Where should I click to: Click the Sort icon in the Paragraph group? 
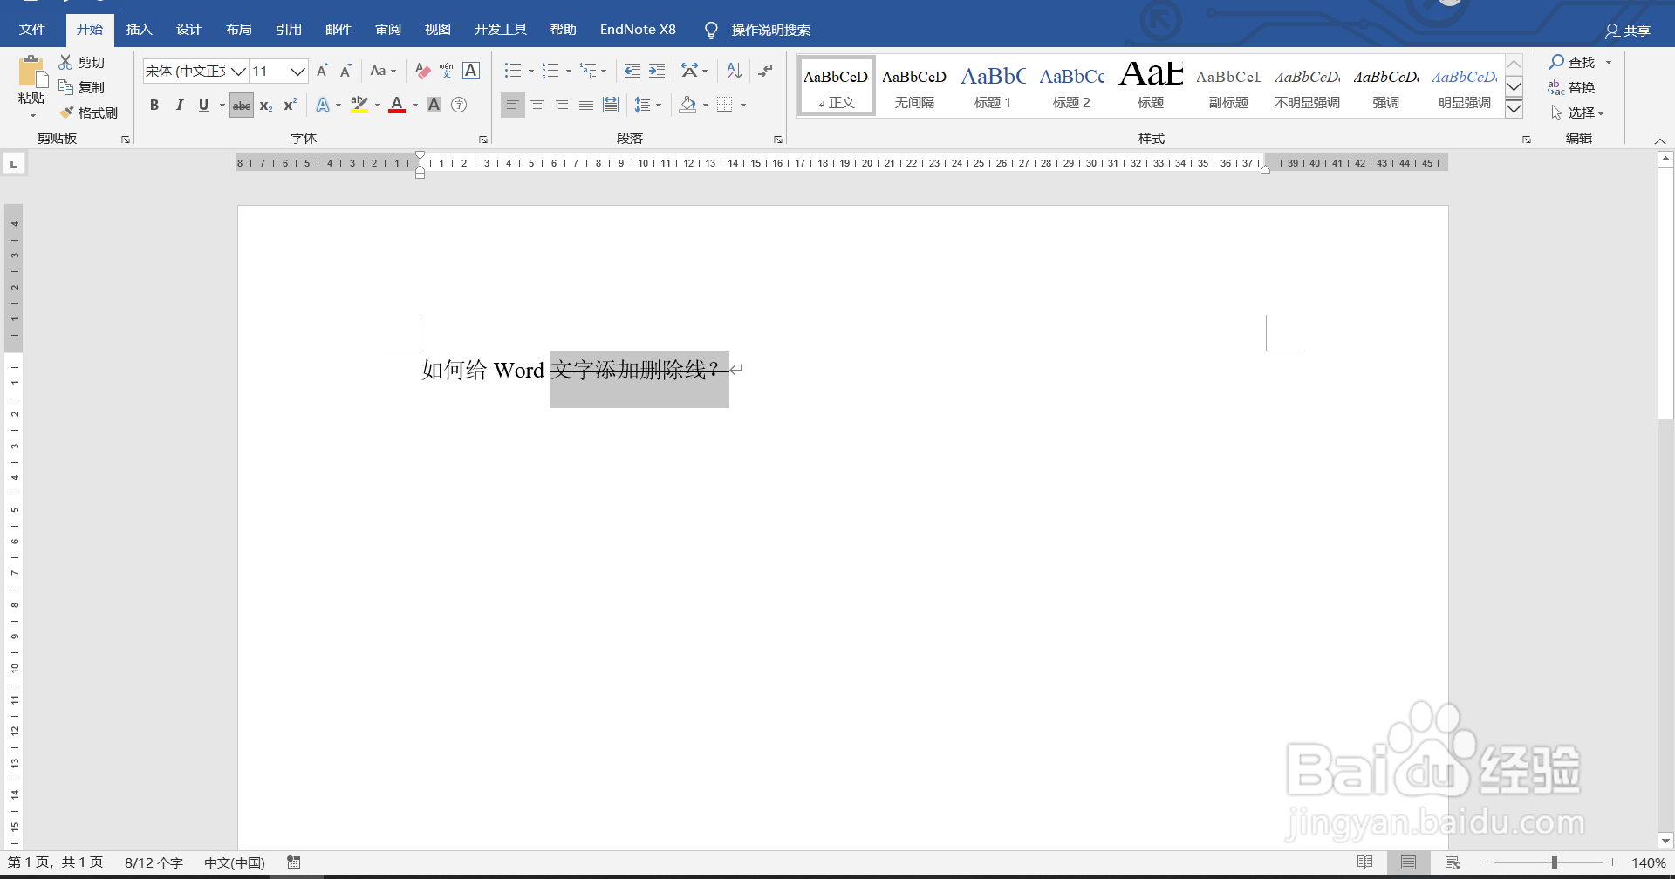pyautogui.click(x=732, y=71)
